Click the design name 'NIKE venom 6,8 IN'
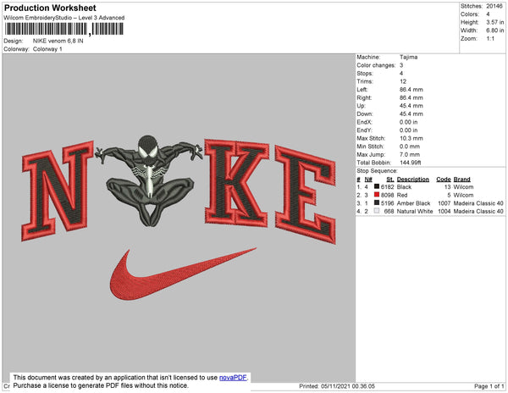This screenshot has height=393, width=508. (58, 41)
